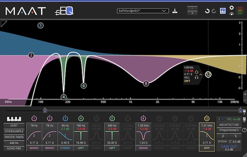Click the vertical gain scale zoom slider

[x=245, y=98]
